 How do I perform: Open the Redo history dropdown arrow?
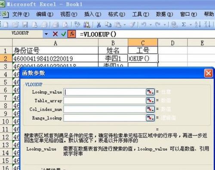[x=165, y=25]
